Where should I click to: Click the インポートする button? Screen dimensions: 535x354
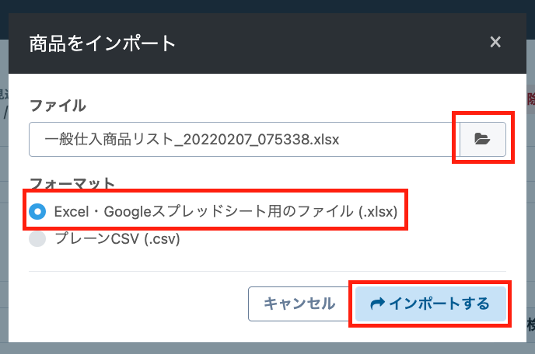(x=431, y=304)
